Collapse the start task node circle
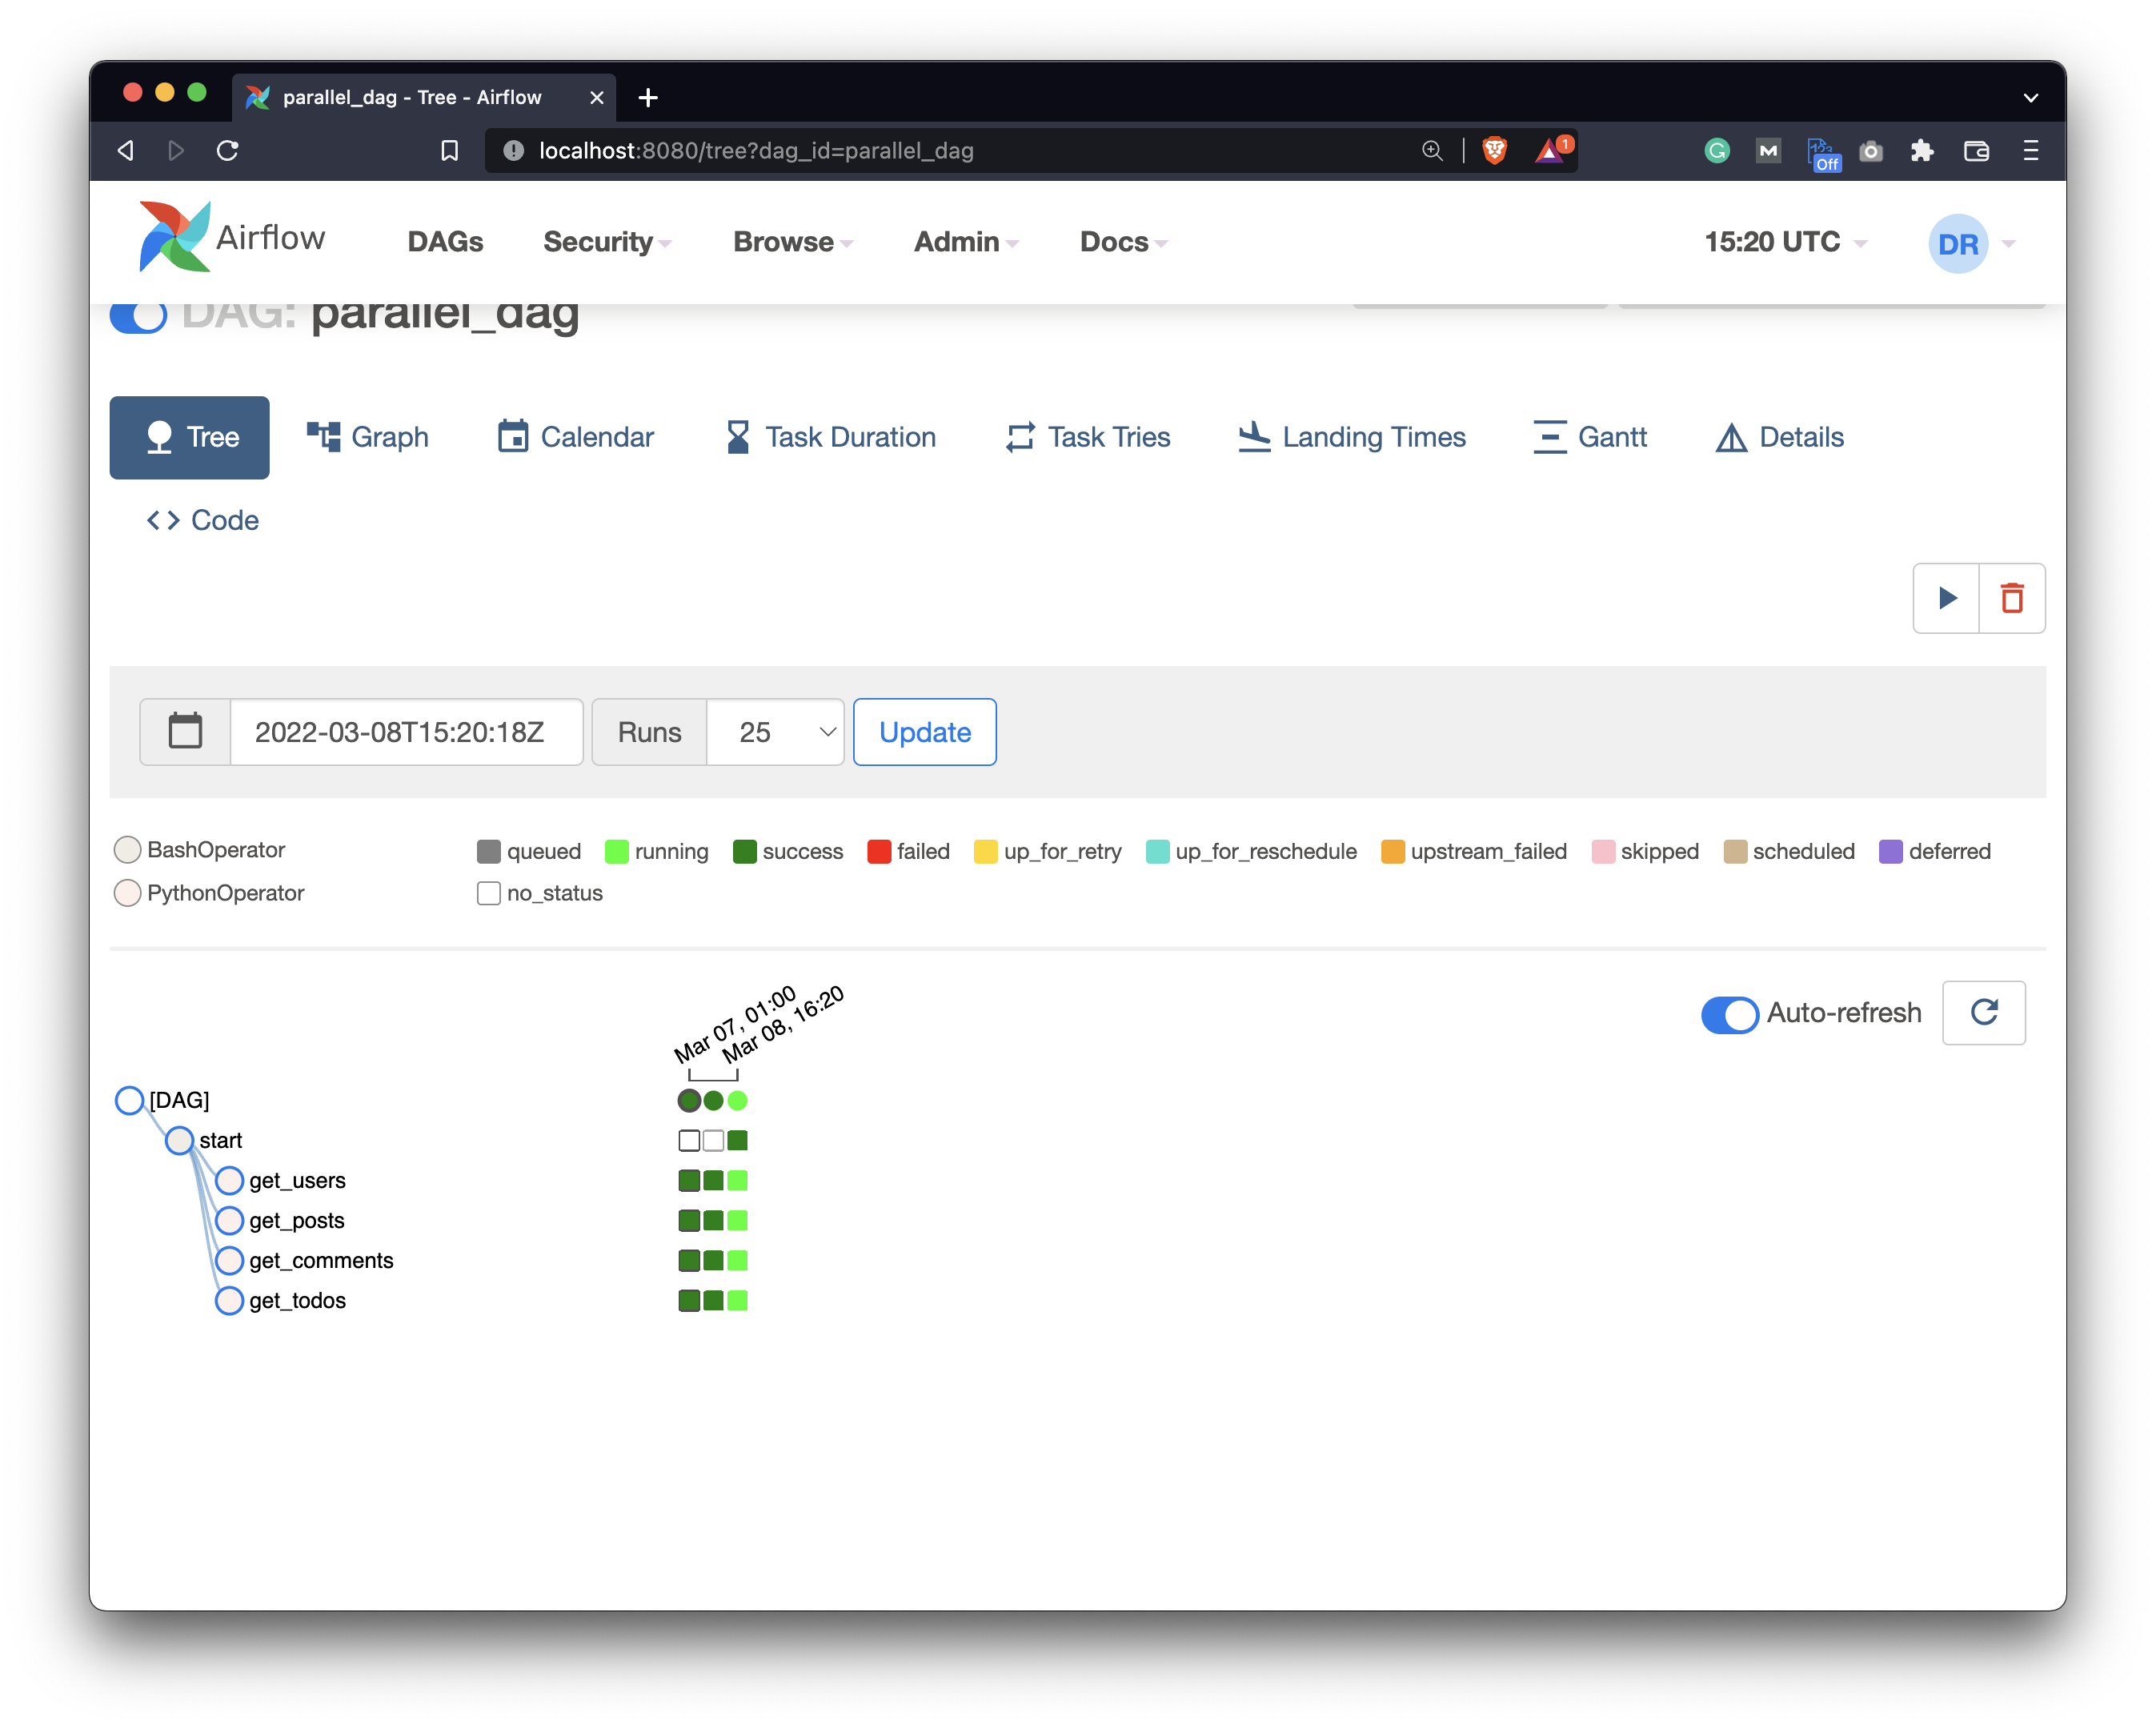The image size is (2156, 1729). click(179, 1140)
